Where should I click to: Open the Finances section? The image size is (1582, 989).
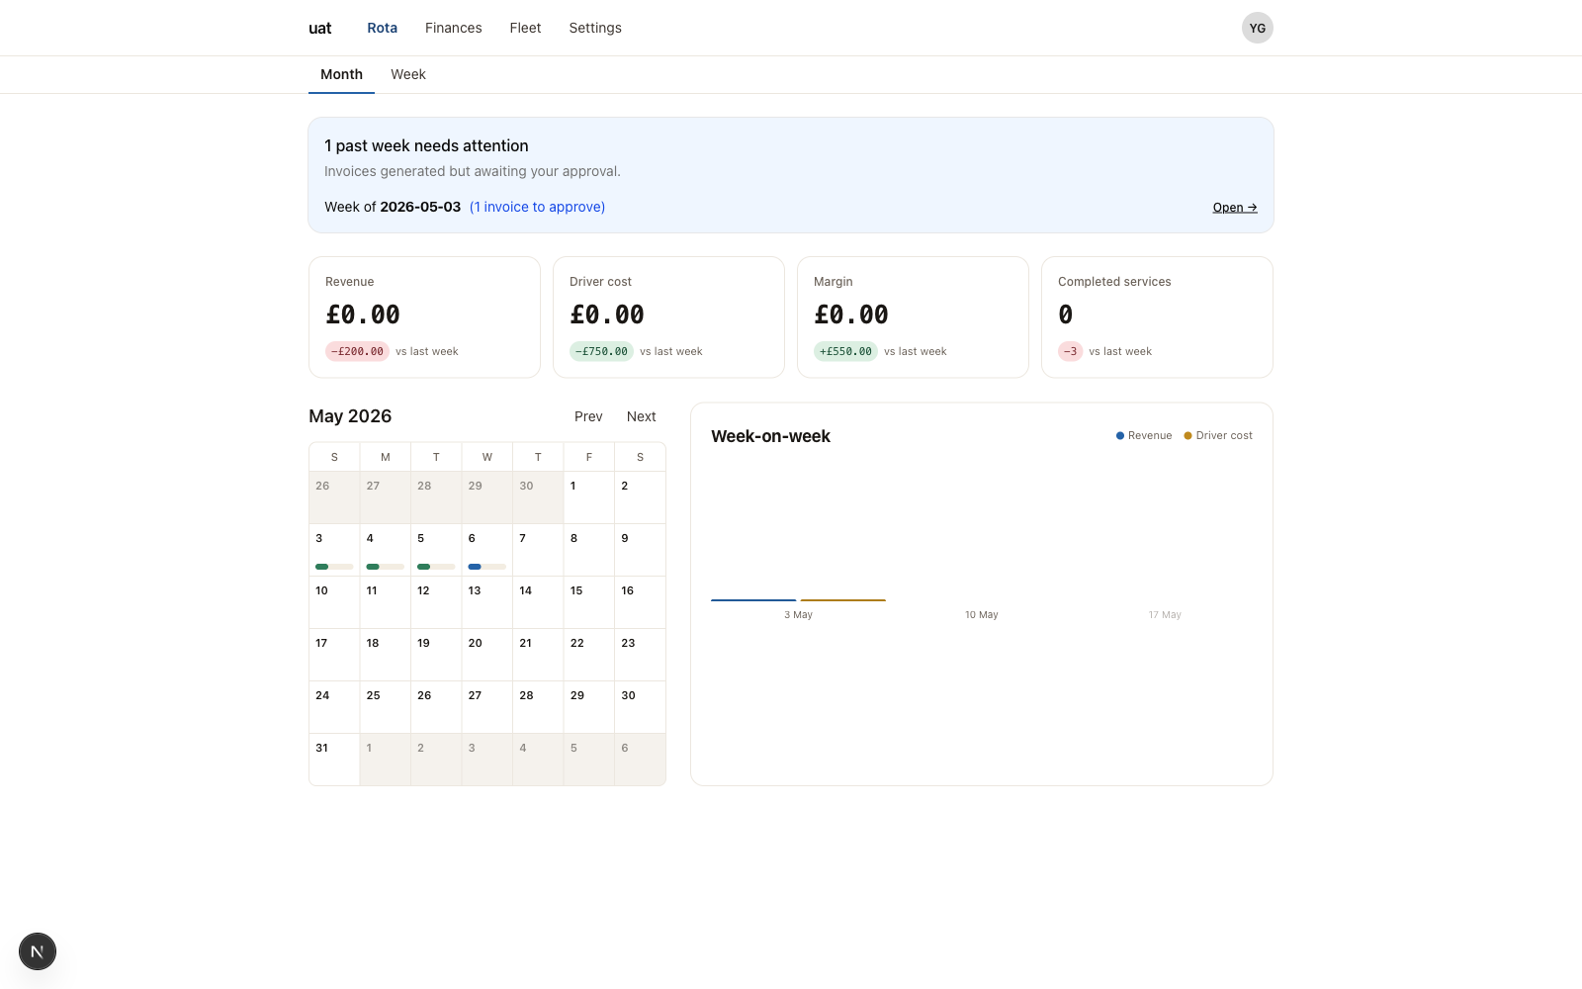(x=454, y=28)
